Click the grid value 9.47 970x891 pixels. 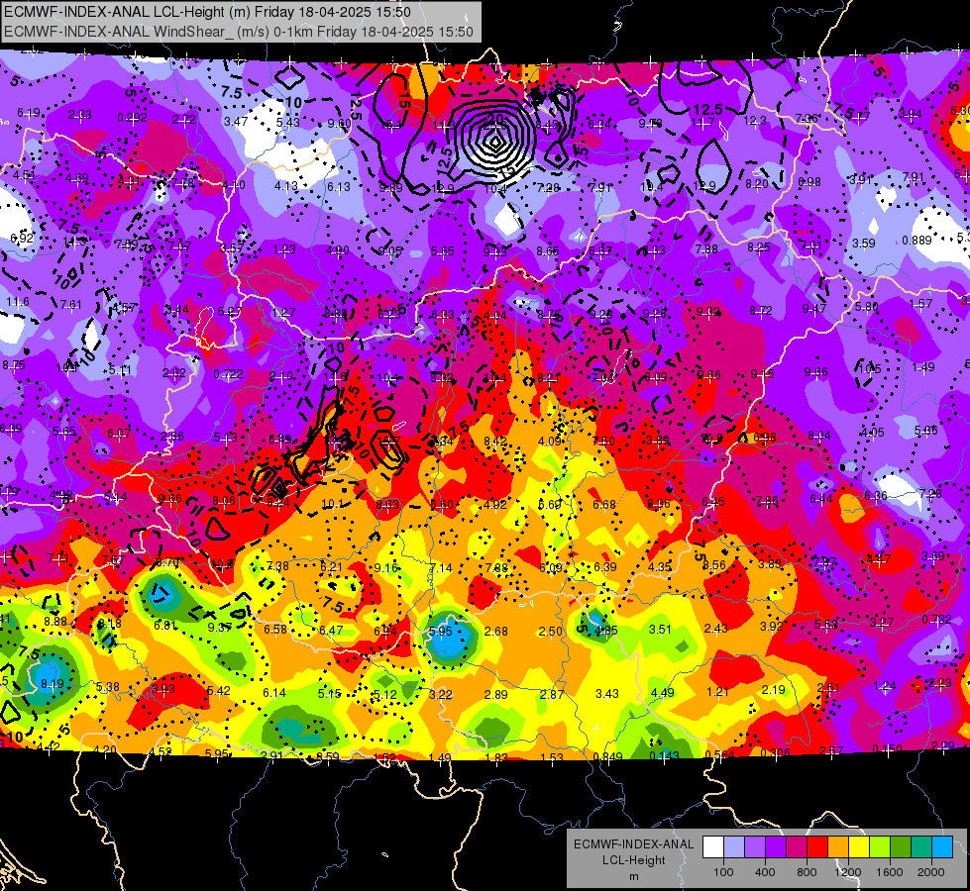pyautogui.click(x=814, y=308)
